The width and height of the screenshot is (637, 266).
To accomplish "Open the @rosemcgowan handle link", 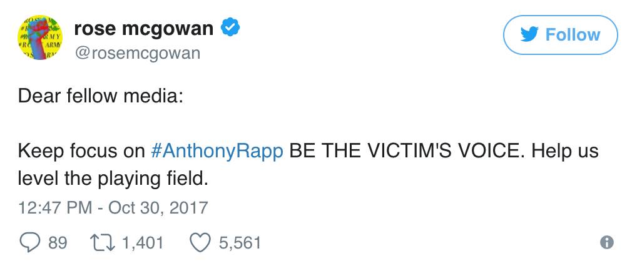I will click(x=137, y=53).
